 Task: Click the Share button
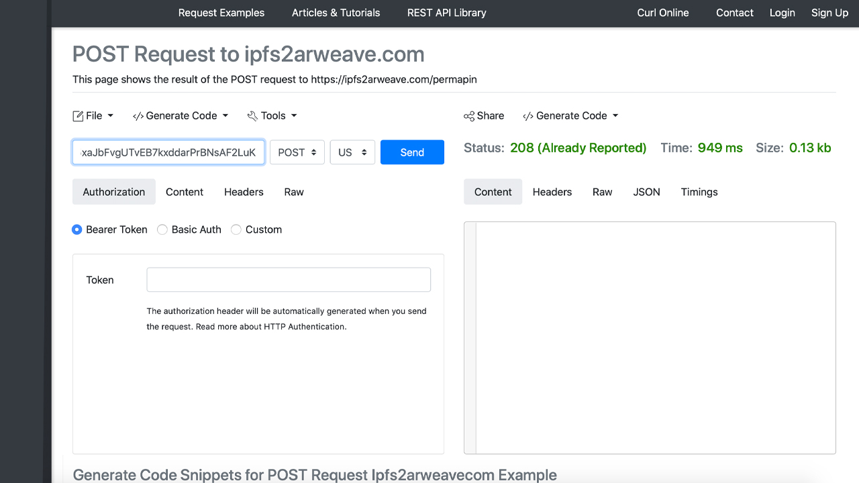pyautogui.click(x=484, y=115)
